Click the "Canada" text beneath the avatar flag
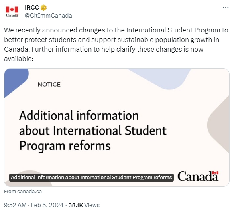 pyautogui.click(x=12, y=16)
